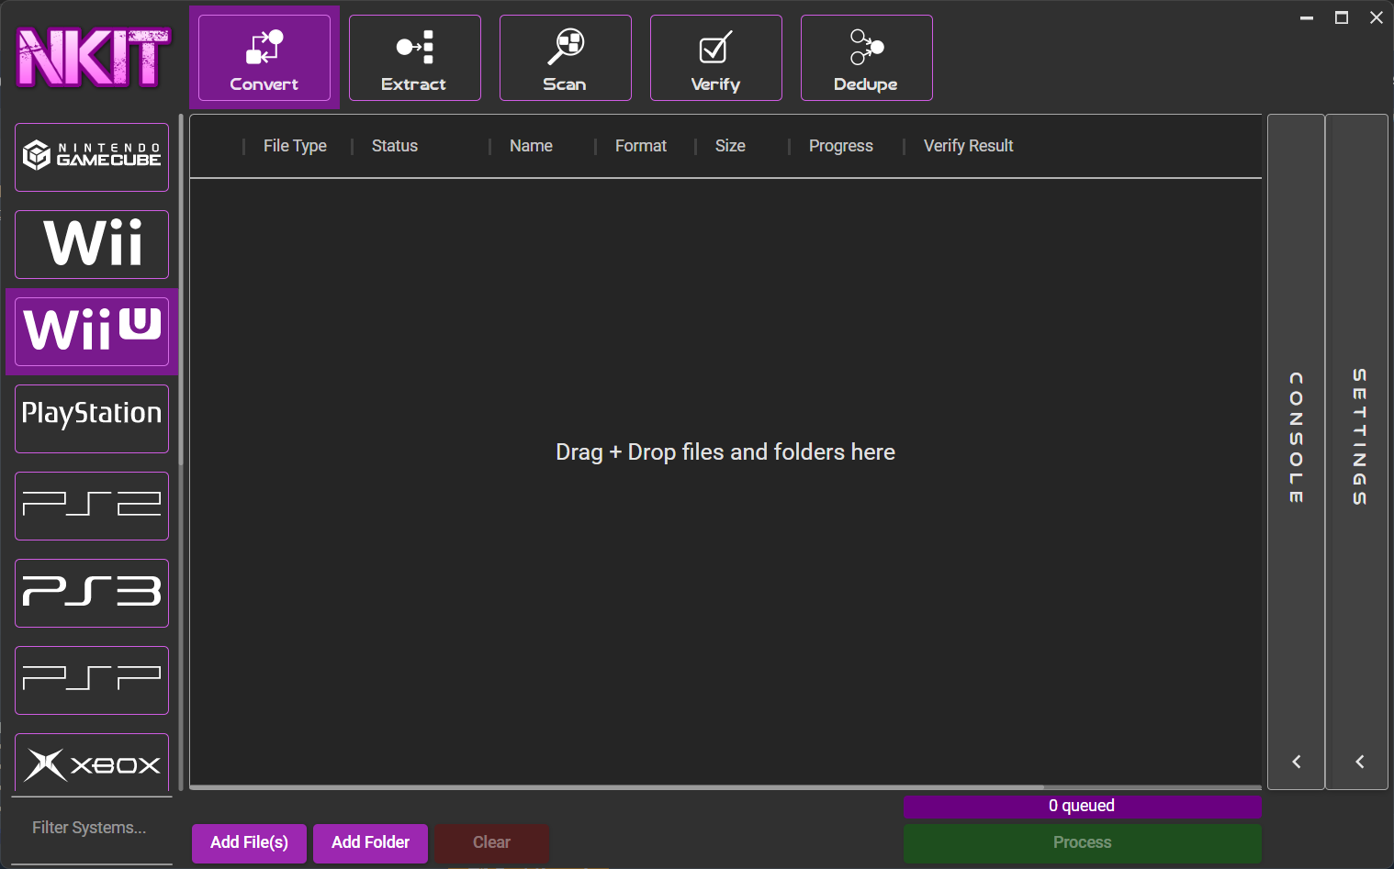This screenshot has height=869, width=1394.
Task: Select the Convert mode
Action: (x=264, y=58)
